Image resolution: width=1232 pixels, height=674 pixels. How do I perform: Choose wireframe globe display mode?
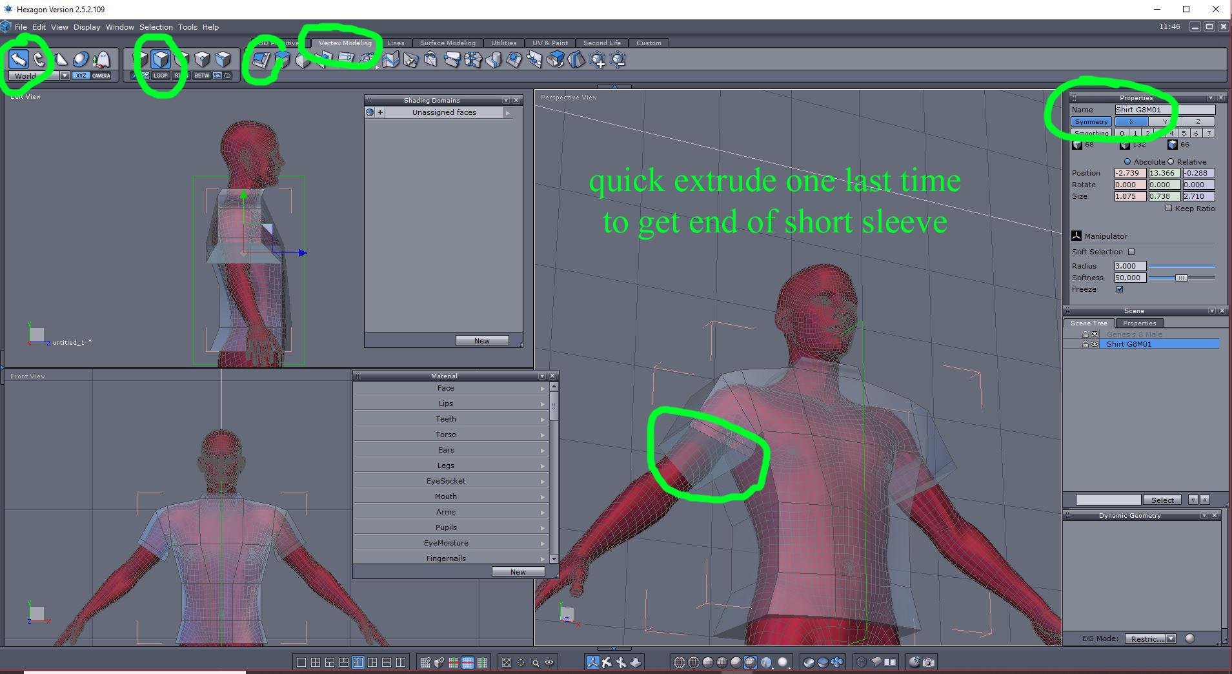coord(680,662)
